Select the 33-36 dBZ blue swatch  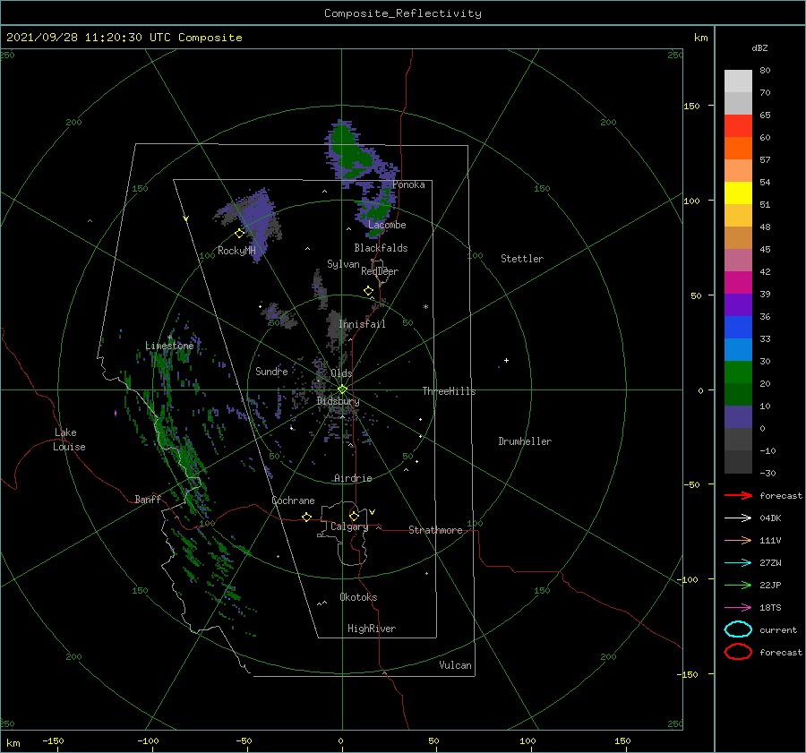click(x=738, y=328)
